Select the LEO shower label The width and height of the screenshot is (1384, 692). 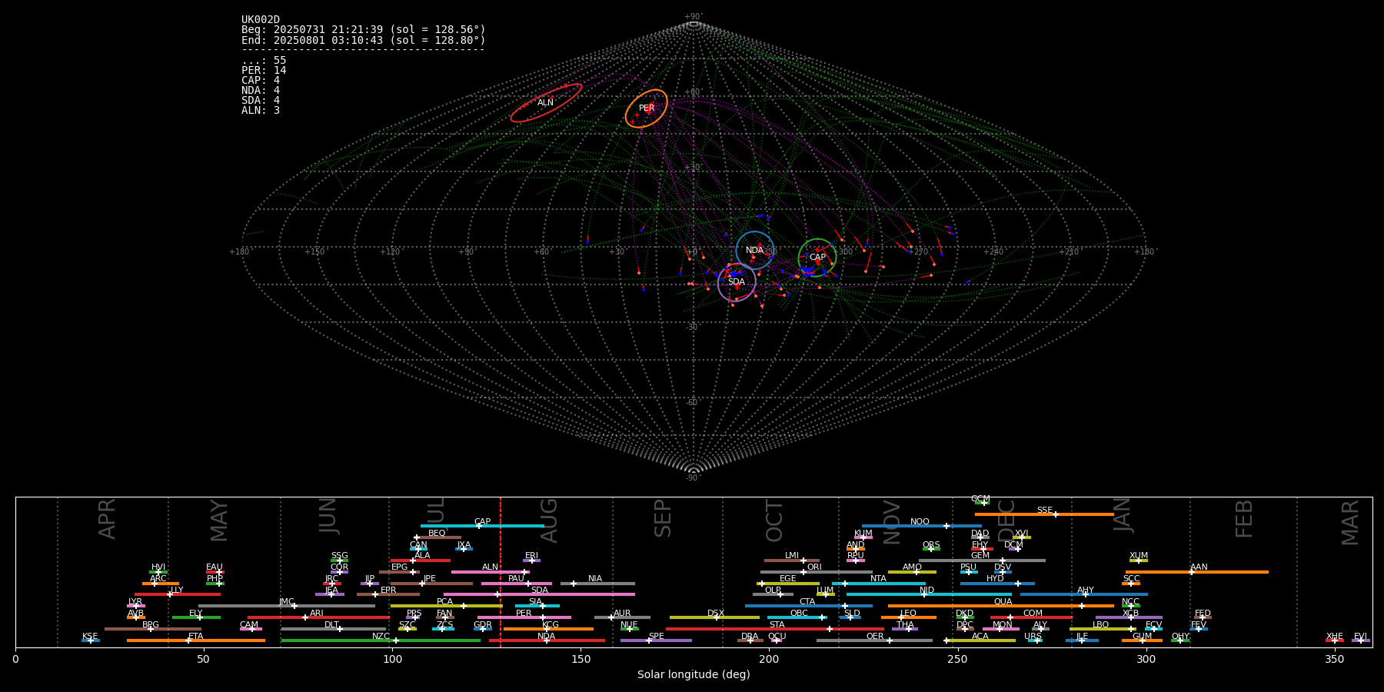[908, 613]
